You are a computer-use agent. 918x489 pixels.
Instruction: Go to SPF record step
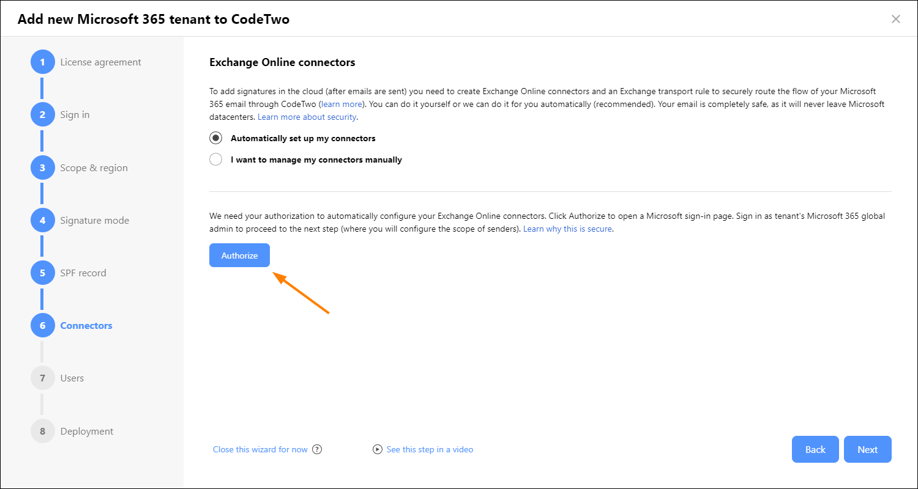(83, 273)
